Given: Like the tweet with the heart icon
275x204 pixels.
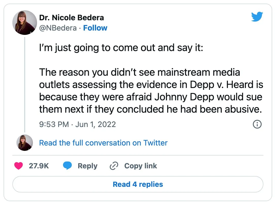Looking at the screenshot, I should click(x=18, y=166).
